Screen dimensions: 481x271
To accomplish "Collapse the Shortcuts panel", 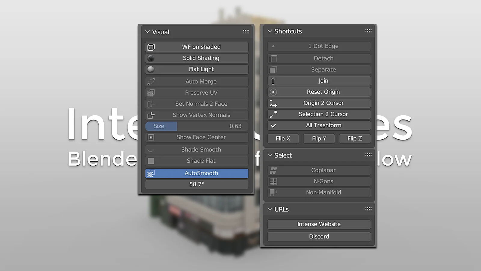I will click(x=270, y=31).
